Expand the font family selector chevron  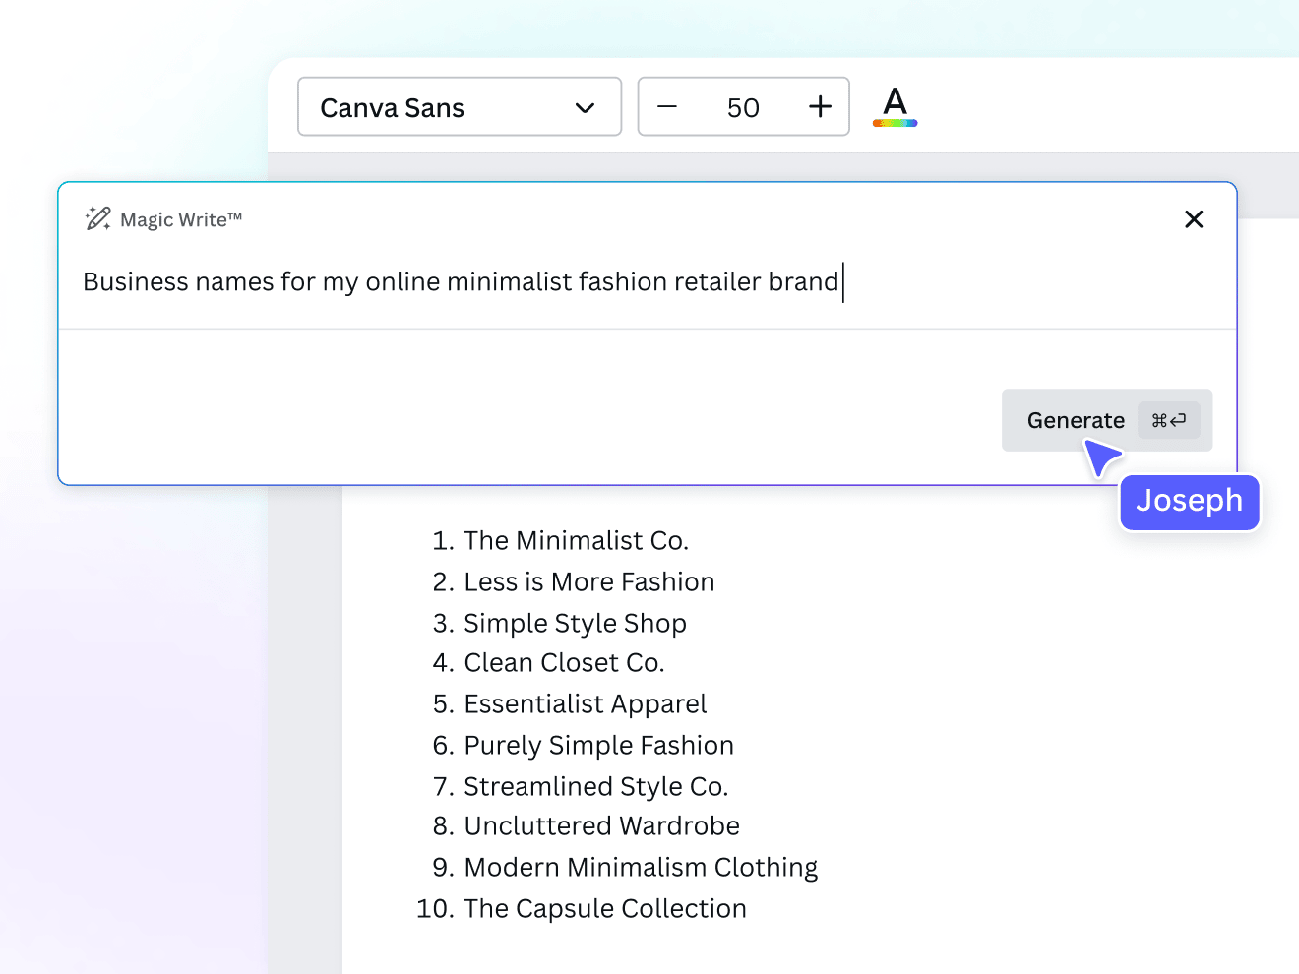click(585, 108)
